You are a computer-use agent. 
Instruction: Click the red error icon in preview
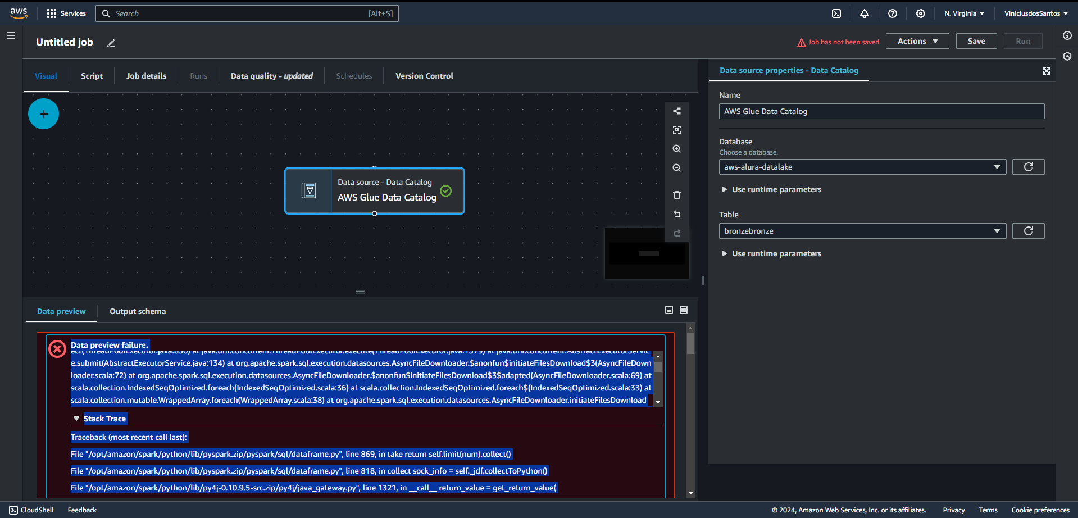point(57,349)
